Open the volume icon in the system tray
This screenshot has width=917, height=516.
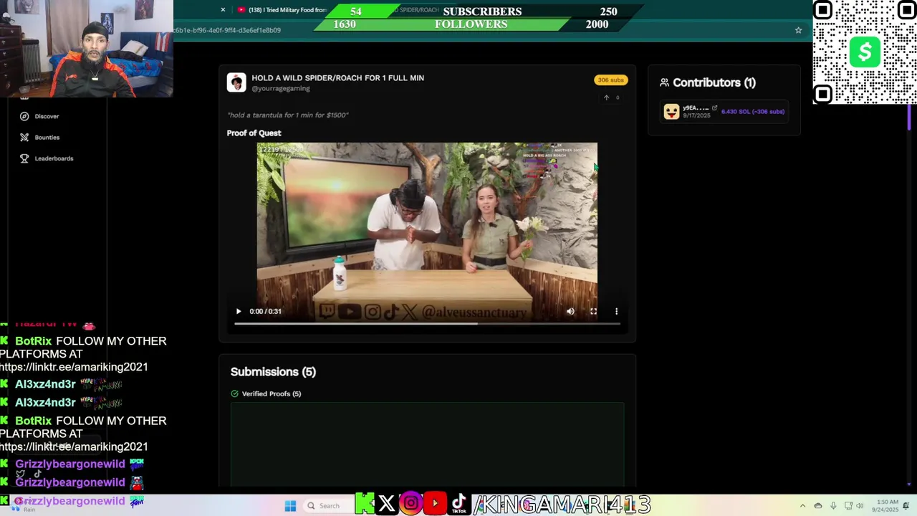tap(859, 506)
